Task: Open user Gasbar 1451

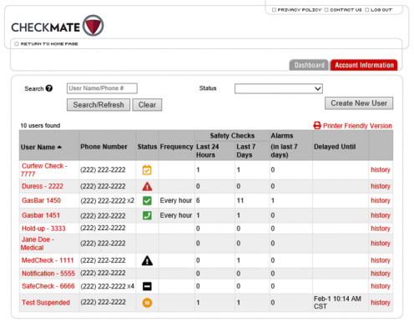Action: click(x=41, y=215)
